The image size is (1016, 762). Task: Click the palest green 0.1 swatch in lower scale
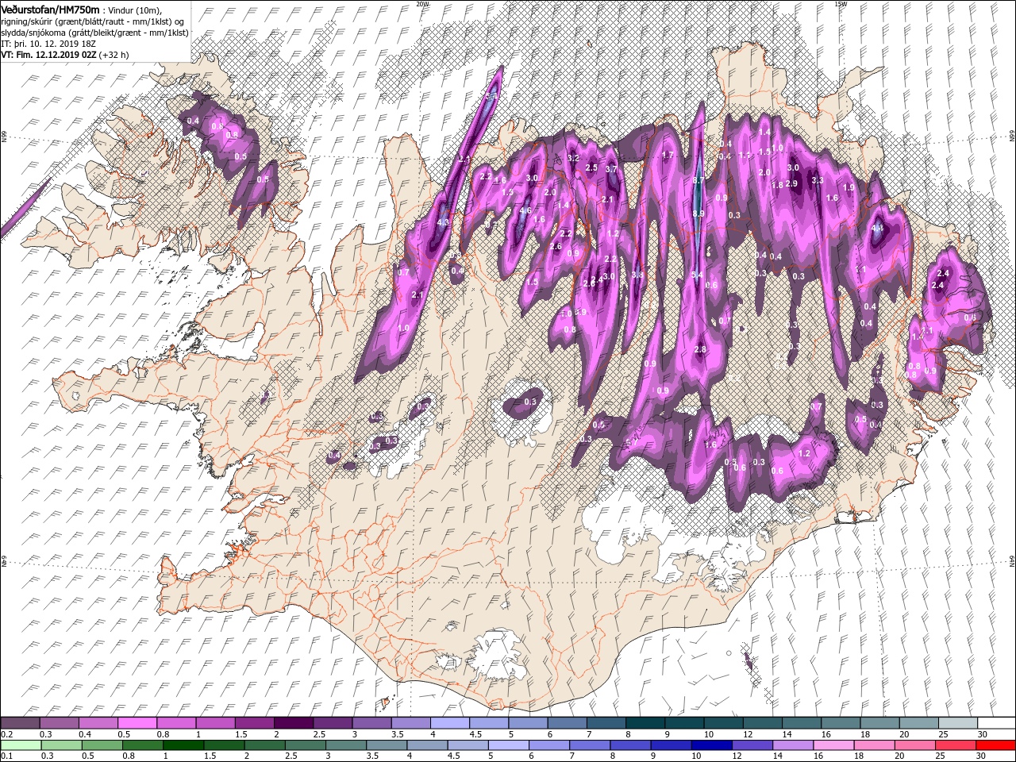[20, 745]
